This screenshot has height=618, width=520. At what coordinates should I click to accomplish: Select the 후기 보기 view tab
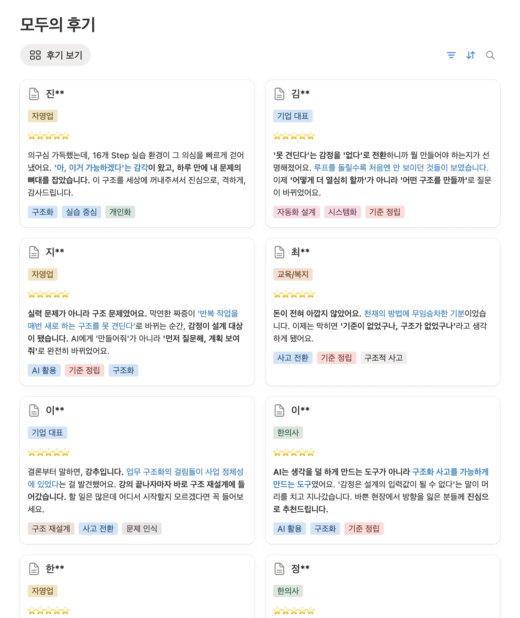coord(55,55)
